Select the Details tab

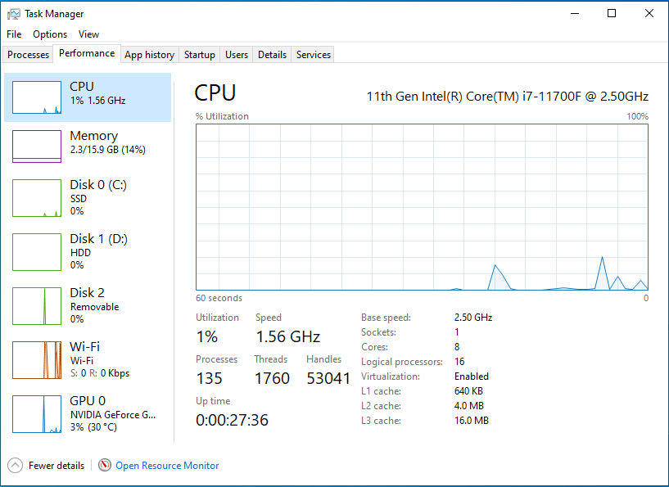[272, 55]
